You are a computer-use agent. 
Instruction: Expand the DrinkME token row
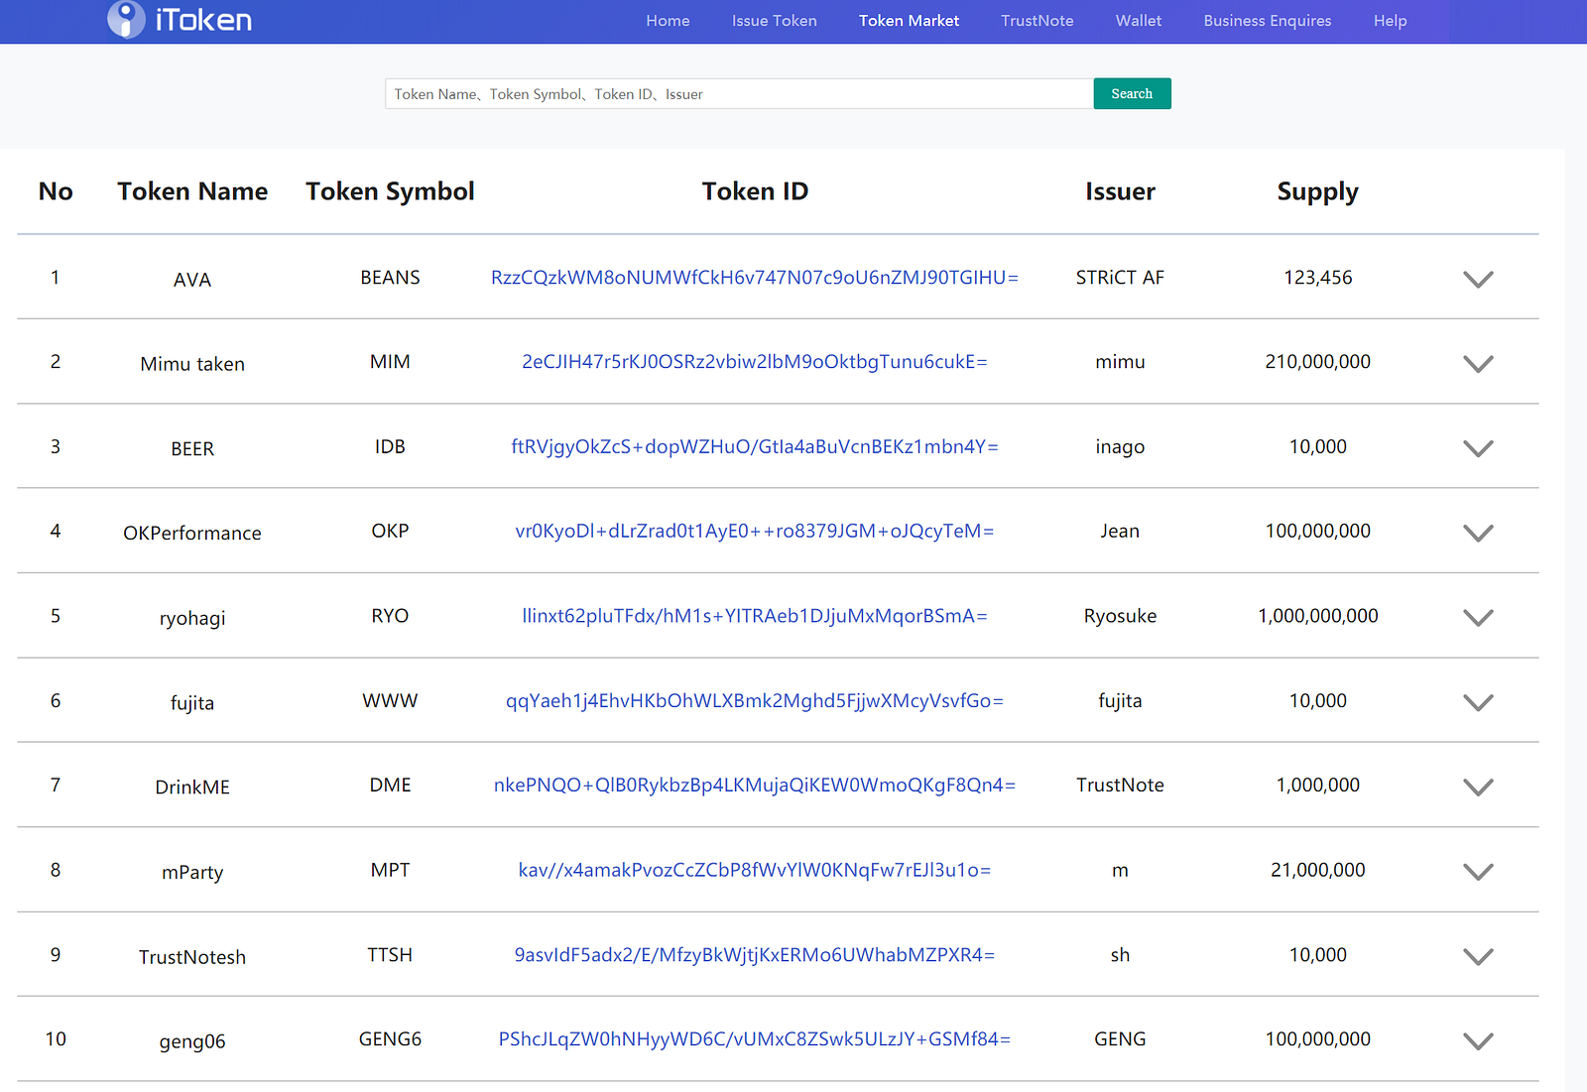[1478, 788]
